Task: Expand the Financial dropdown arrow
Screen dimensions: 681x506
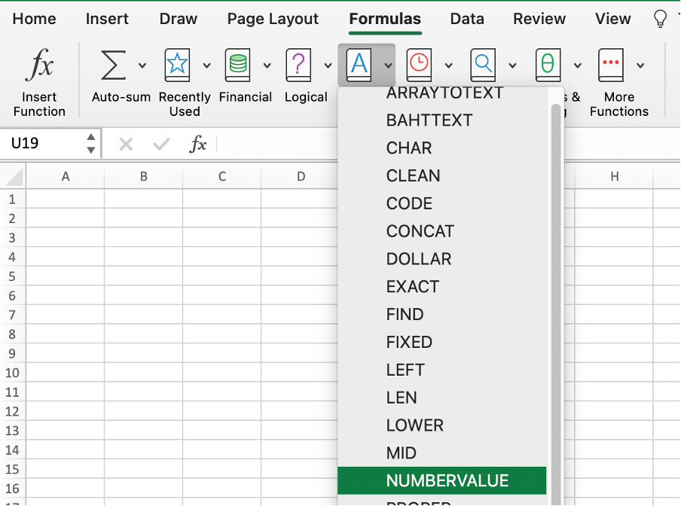Action: tap(267, 66)
